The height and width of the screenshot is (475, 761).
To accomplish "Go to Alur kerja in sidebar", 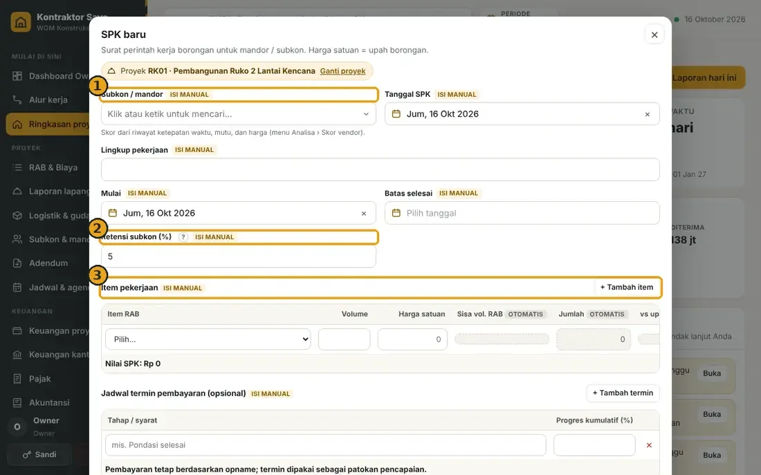I will click(x=48, y=100).
